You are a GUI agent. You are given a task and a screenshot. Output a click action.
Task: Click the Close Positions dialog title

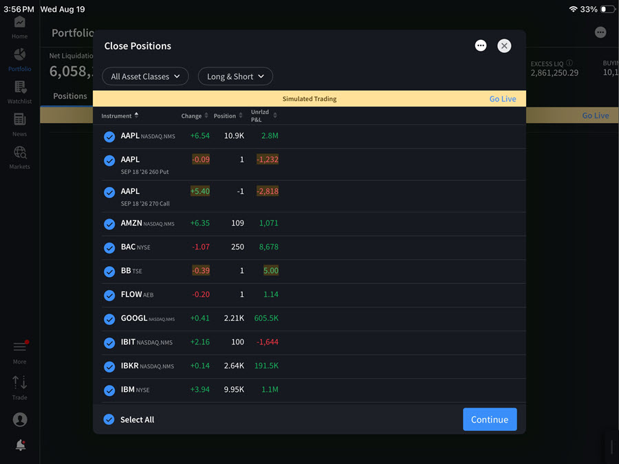tap(138, 46)
